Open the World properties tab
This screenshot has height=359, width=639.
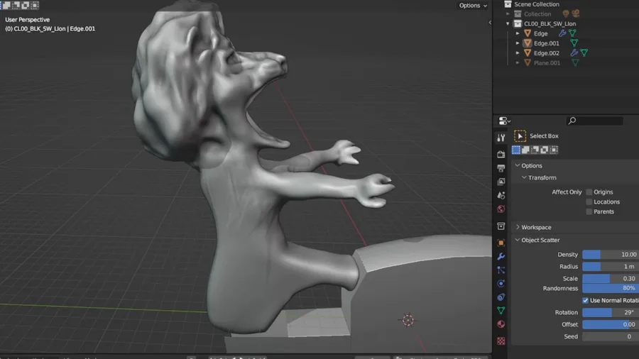(x=501, y=209)
